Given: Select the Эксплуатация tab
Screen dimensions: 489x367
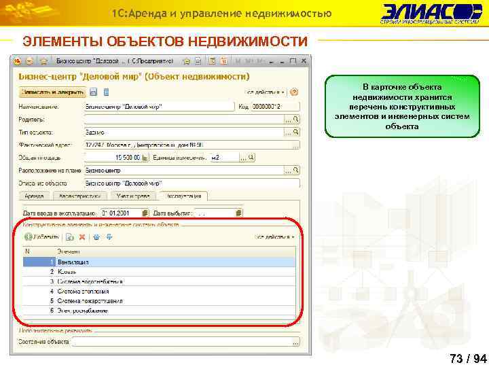Looking at the screenshot, I should [x=183, y=196].
